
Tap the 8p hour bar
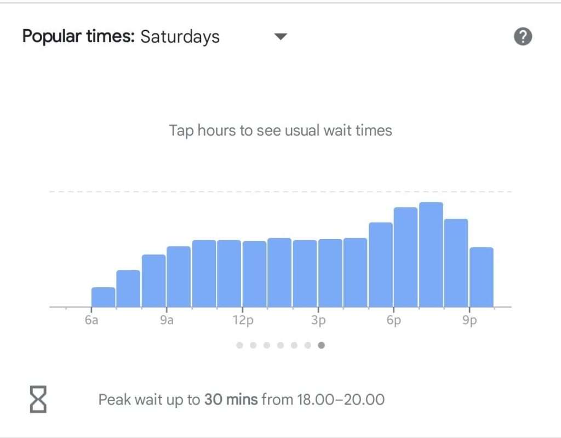[456, 263]
